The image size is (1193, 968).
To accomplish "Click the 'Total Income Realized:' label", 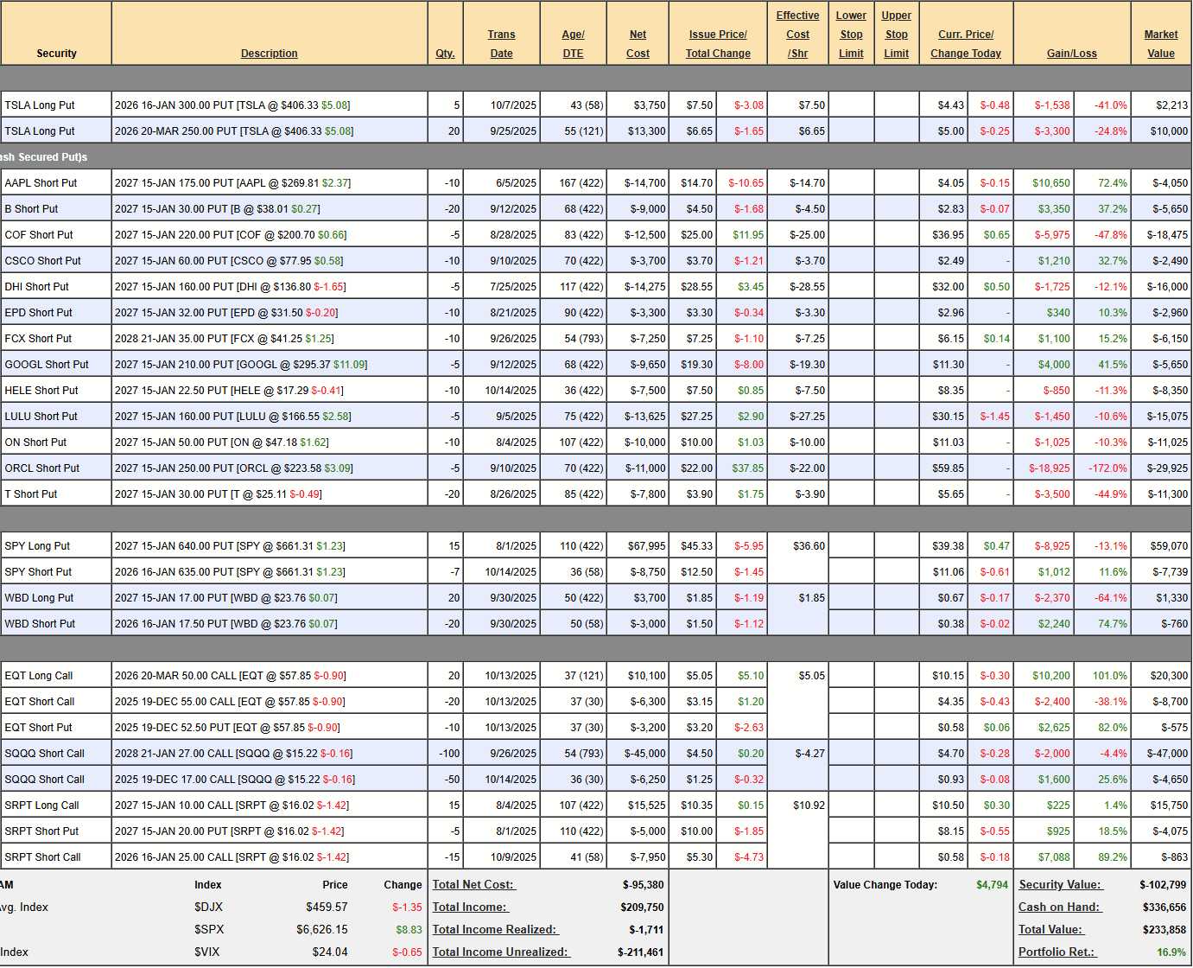I will tap(496, 930).
